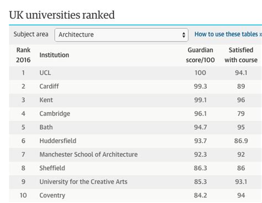Image resolution: width=262 pixels, height=203 pixels.
Task: Select the Coventry institution row
Action: pos(135,195)
